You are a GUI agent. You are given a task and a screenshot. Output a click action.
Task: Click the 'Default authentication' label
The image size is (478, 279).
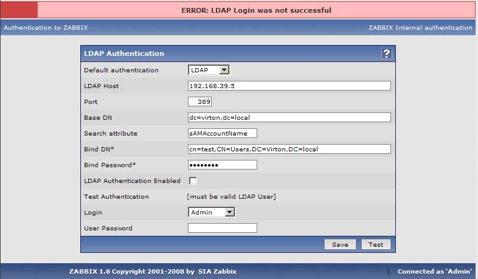pos(122,71)
